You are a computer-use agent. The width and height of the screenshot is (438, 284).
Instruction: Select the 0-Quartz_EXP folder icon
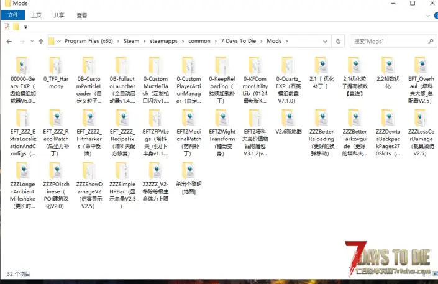pos(288,65)
